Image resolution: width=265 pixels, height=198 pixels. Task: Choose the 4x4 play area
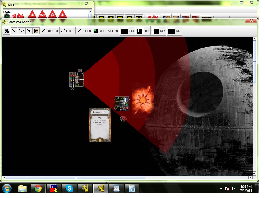pos(143,31)
